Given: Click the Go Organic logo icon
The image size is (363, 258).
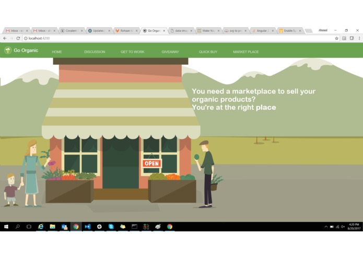Looking at the screenshot, I should click(x=8, y=50).
